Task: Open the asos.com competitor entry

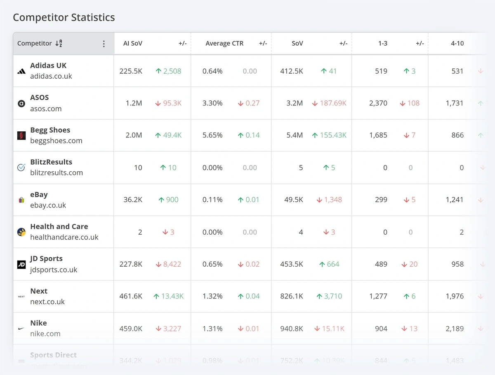Action: point(46,109)
